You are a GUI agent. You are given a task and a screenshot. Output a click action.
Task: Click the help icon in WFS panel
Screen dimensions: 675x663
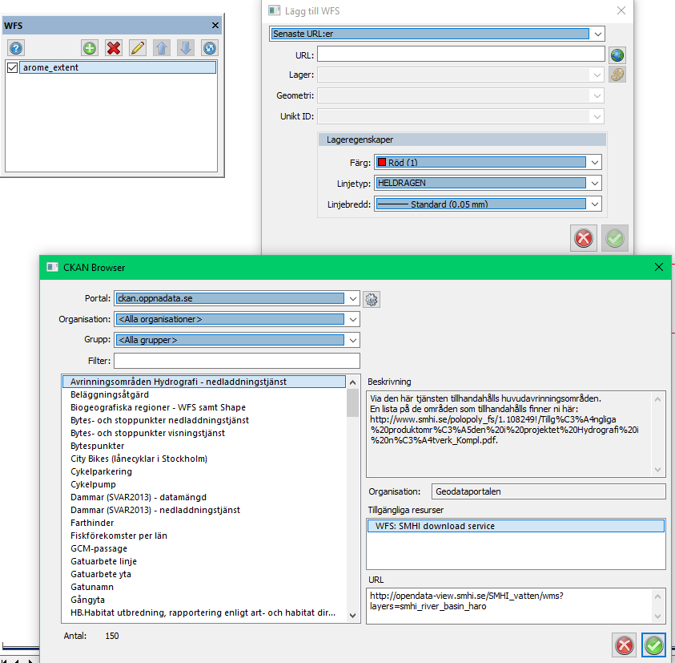16,48
